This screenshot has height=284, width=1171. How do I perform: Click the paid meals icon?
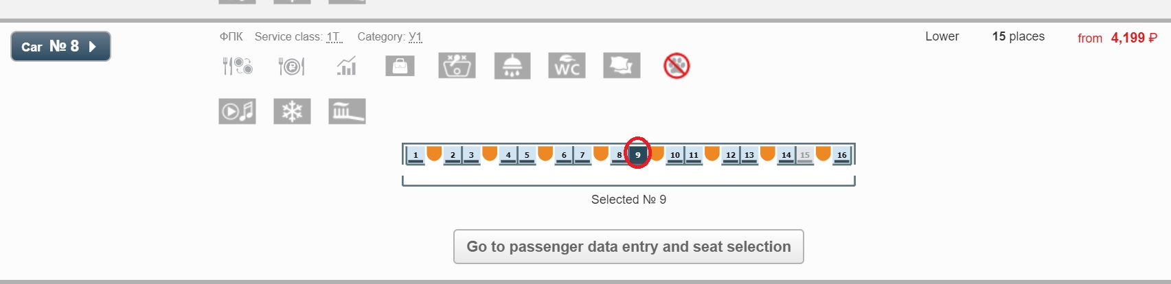click(291, 66)
